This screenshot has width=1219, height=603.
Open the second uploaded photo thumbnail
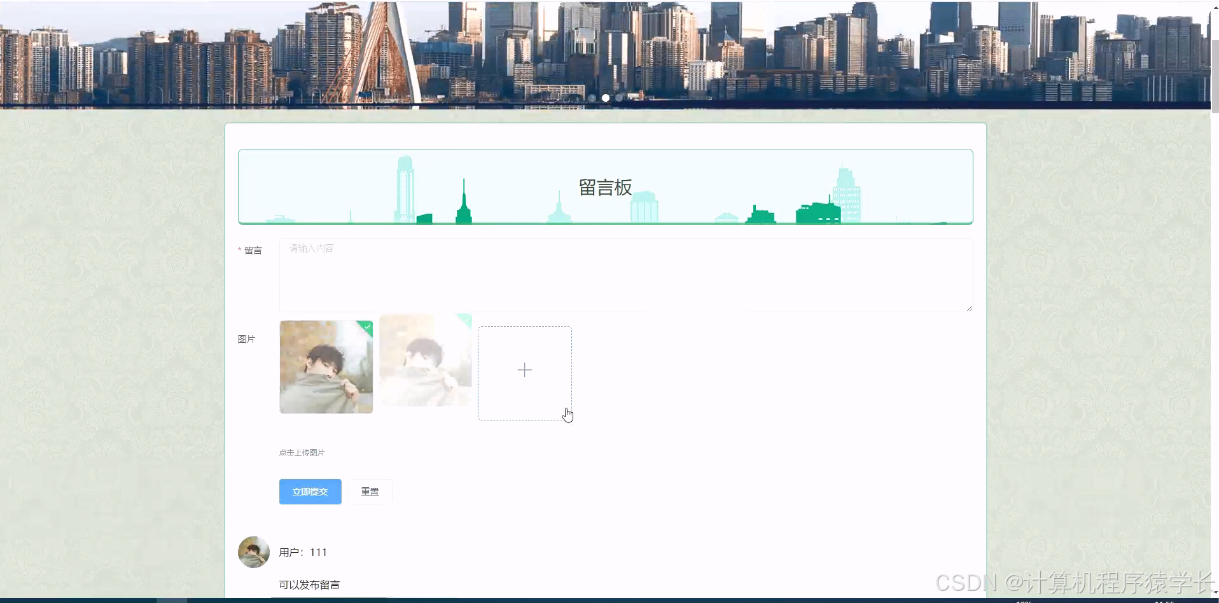(x=424, y=359)
